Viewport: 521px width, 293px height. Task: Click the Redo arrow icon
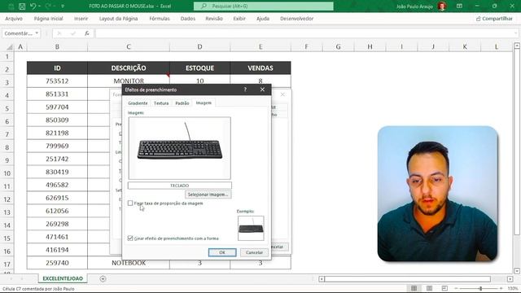48,7
